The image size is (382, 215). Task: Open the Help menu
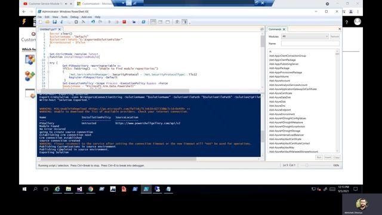[x=97, y=17]
